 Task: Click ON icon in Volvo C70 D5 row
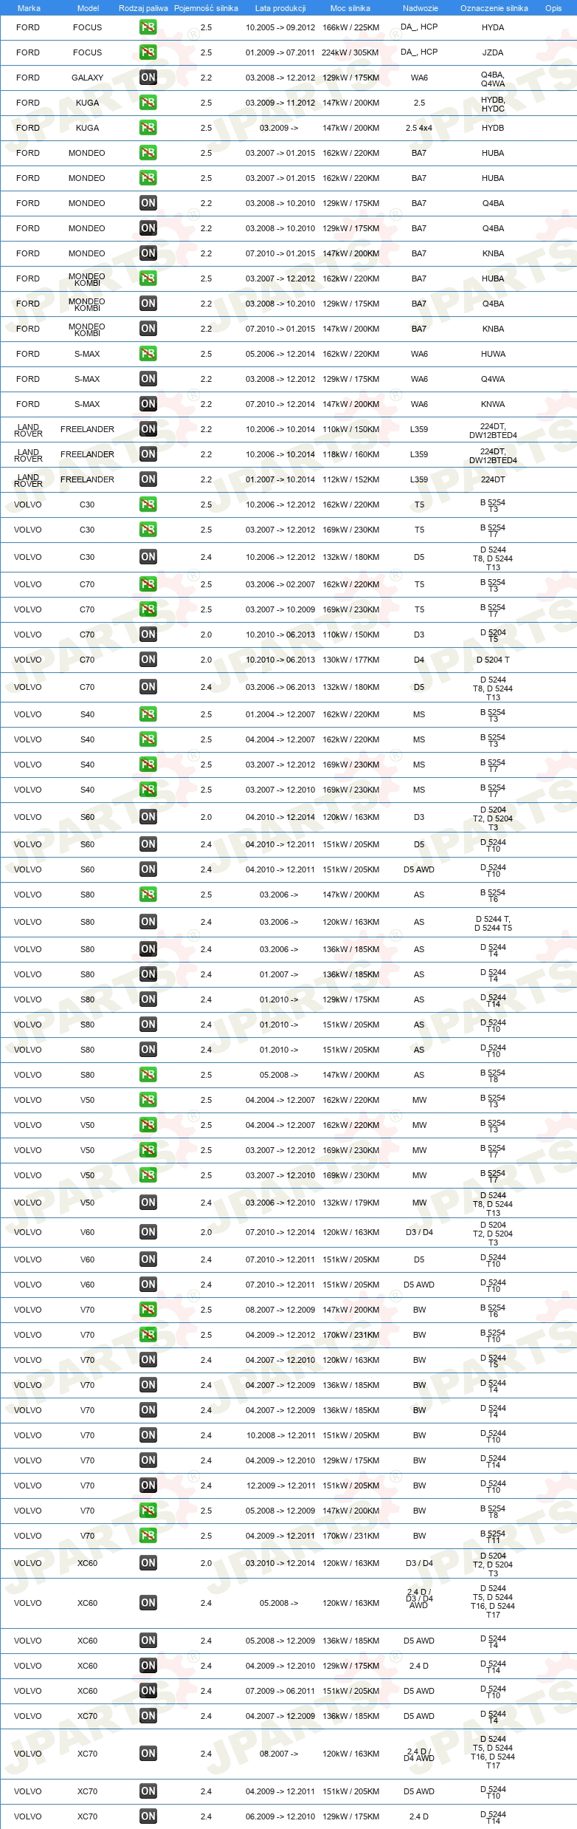click(148, 687)
